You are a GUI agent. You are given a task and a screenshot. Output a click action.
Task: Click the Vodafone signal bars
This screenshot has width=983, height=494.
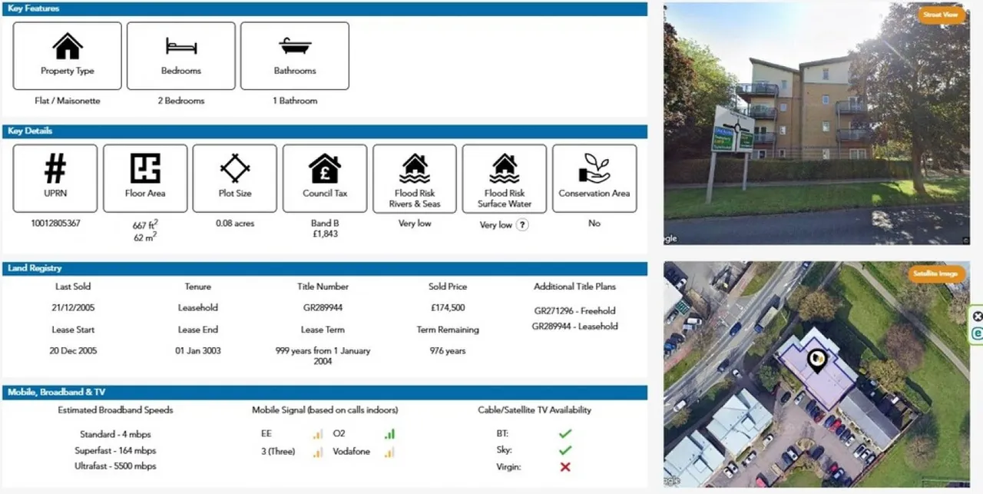pyautogui.click(x=389, y=452)
